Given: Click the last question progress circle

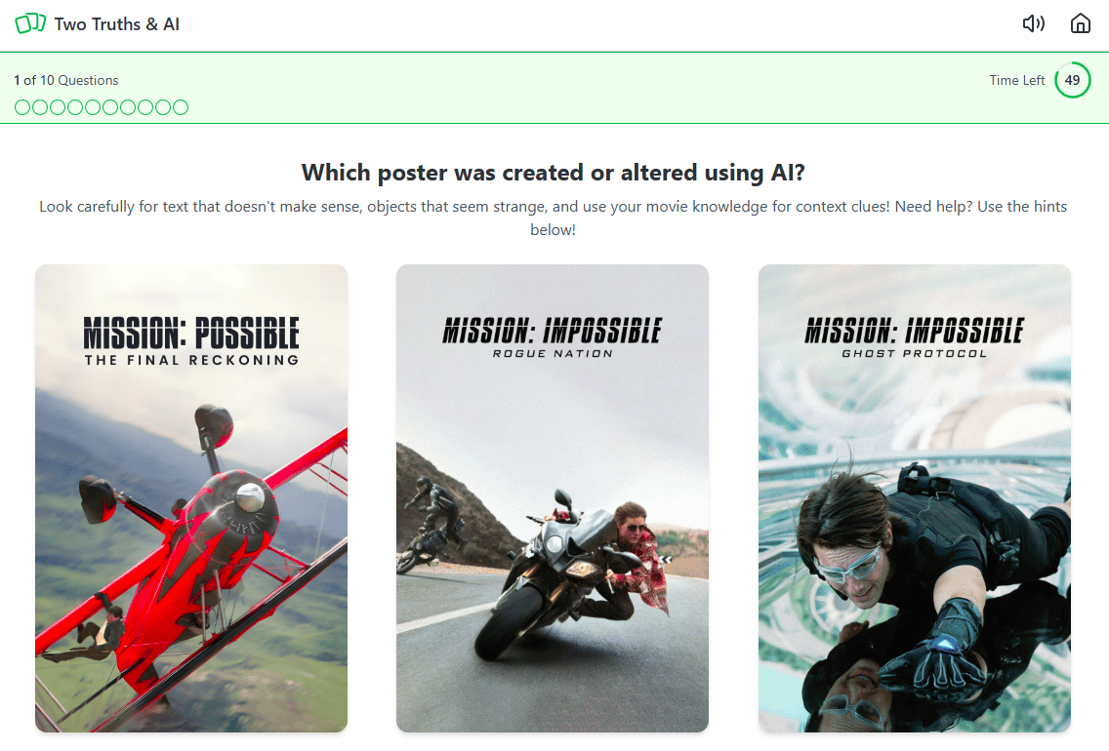Looking at the screenshot, I should [181, 107].
